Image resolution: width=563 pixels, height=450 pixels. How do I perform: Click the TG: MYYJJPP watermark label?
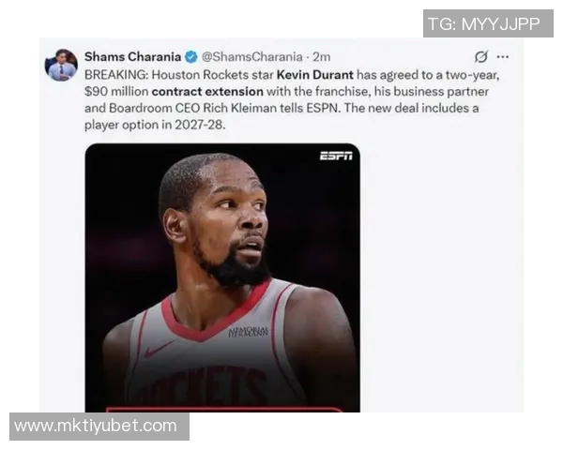pyautogui.click(x=488, y=23)
